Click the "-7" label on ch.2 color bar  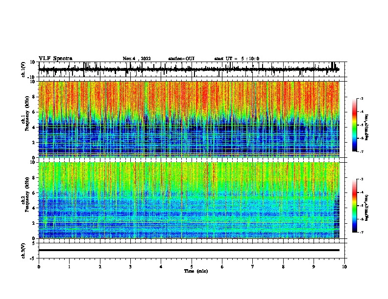361,233
